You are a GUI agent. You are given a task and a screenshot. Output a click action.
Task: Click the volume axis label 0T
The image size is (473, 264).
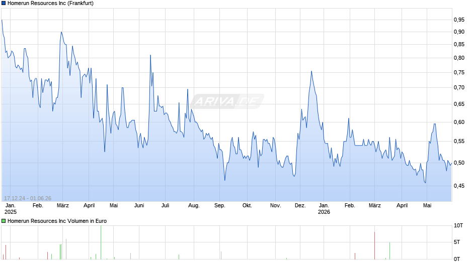point(457,259)
